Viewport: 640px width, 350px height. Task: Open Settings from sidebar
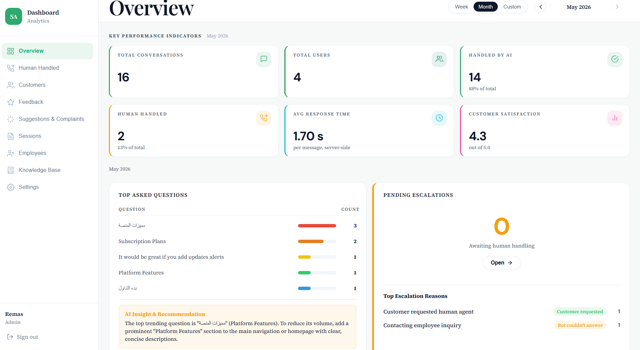[x=47, y=187]
